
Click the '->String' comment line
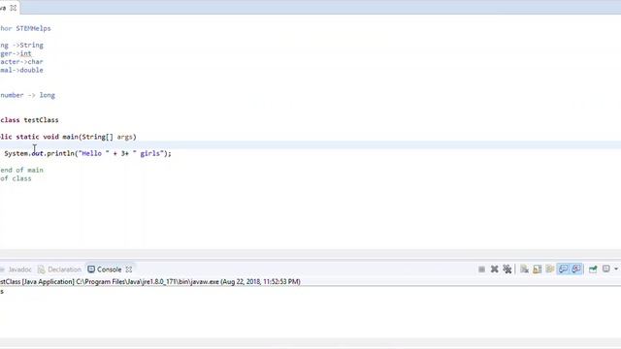[21, 46]
